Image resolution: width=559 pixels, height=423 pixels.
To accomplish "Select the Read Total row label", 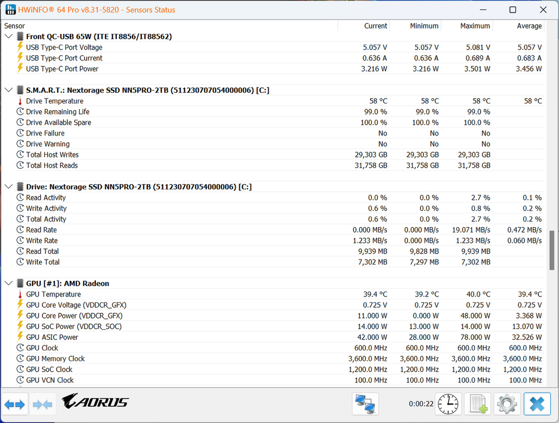I will tap(42, 251).
